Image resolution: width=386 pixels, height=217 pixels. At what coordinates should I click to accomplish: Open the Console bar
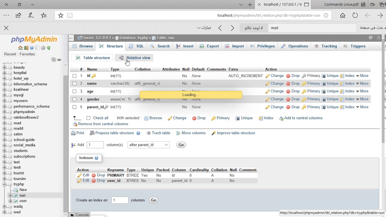pyautogui.click(x=80, y=215)
